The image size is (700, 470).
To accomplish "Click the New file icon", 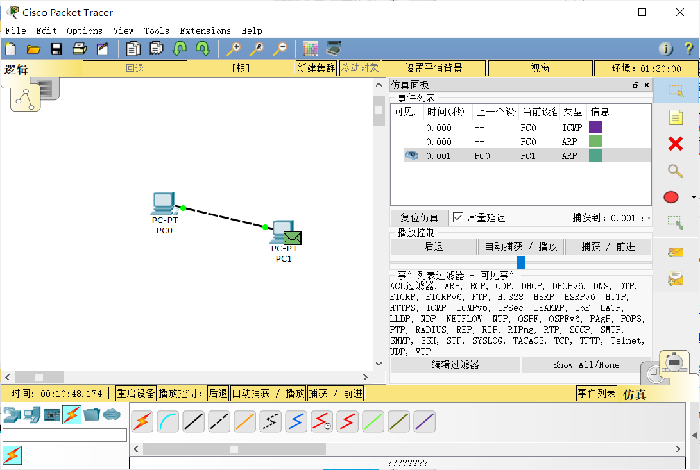I will (x=10, y=49).
